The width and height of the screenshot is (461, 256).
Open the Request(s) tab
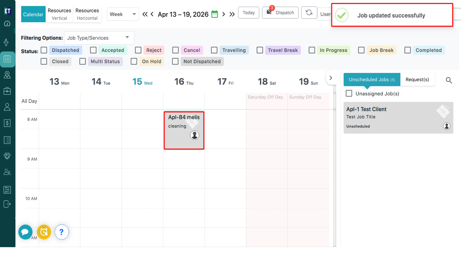tap(417, 80)
